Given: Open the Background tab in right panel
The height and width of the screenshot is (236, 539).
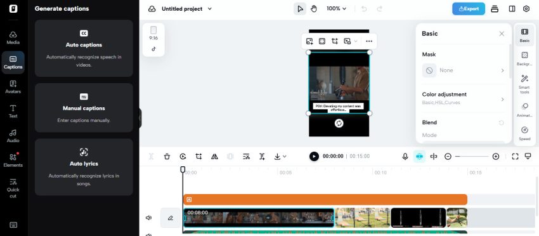Looking at the screenshot, I should tap(524, 58).
